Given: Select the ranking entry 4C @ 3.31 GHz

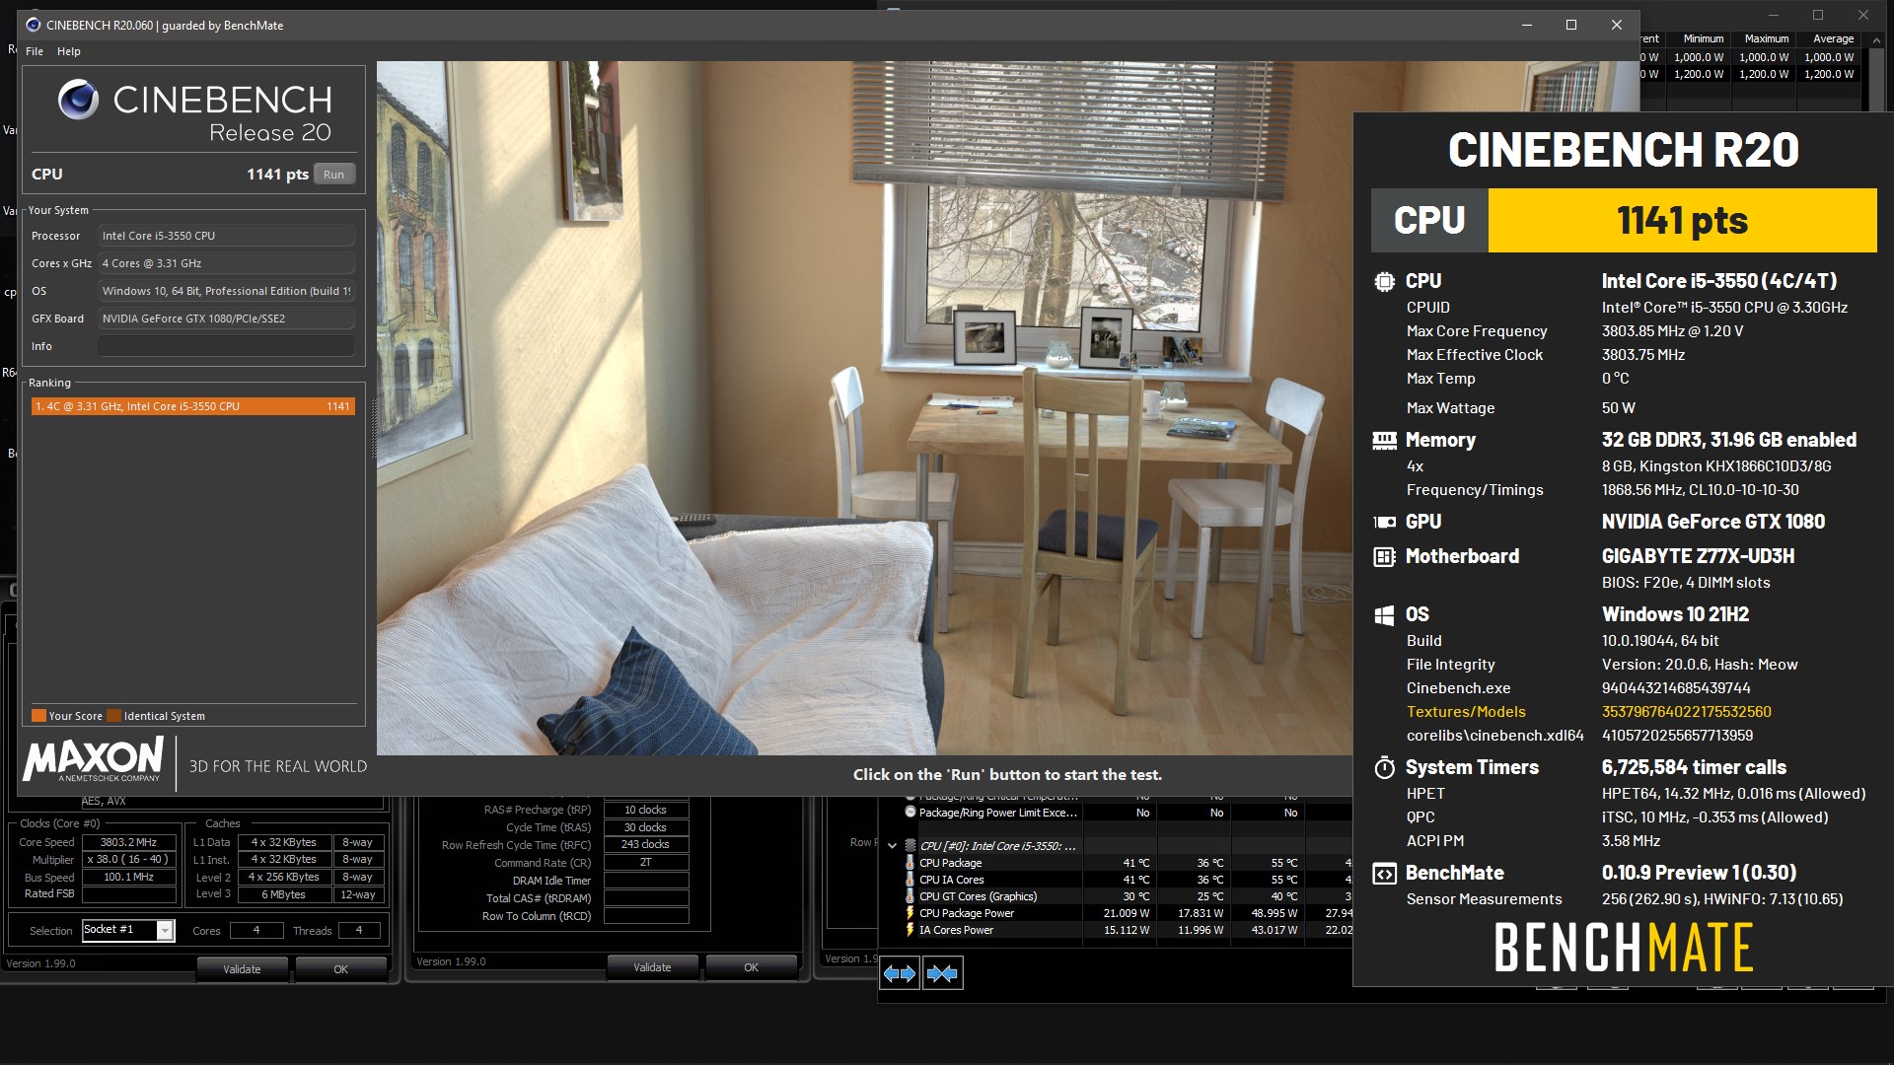Looking at the screenshot, I should pos(192,406).
